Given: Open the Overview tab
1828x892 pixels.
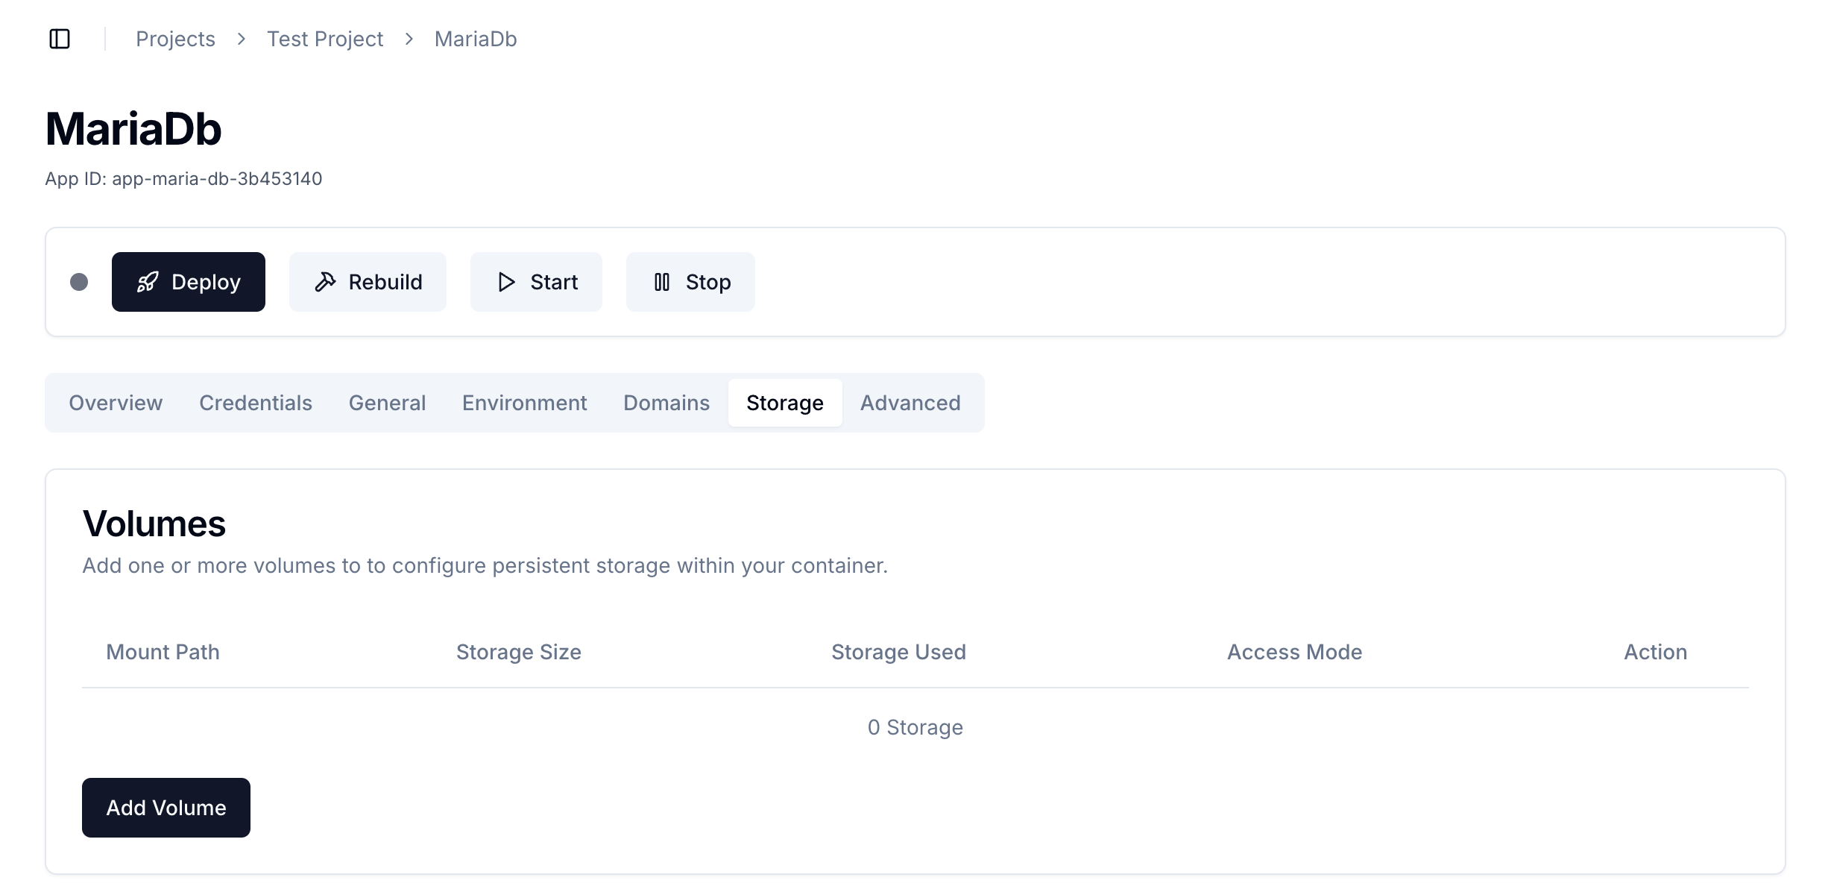Looking at the screenshot, I should 116,403.
